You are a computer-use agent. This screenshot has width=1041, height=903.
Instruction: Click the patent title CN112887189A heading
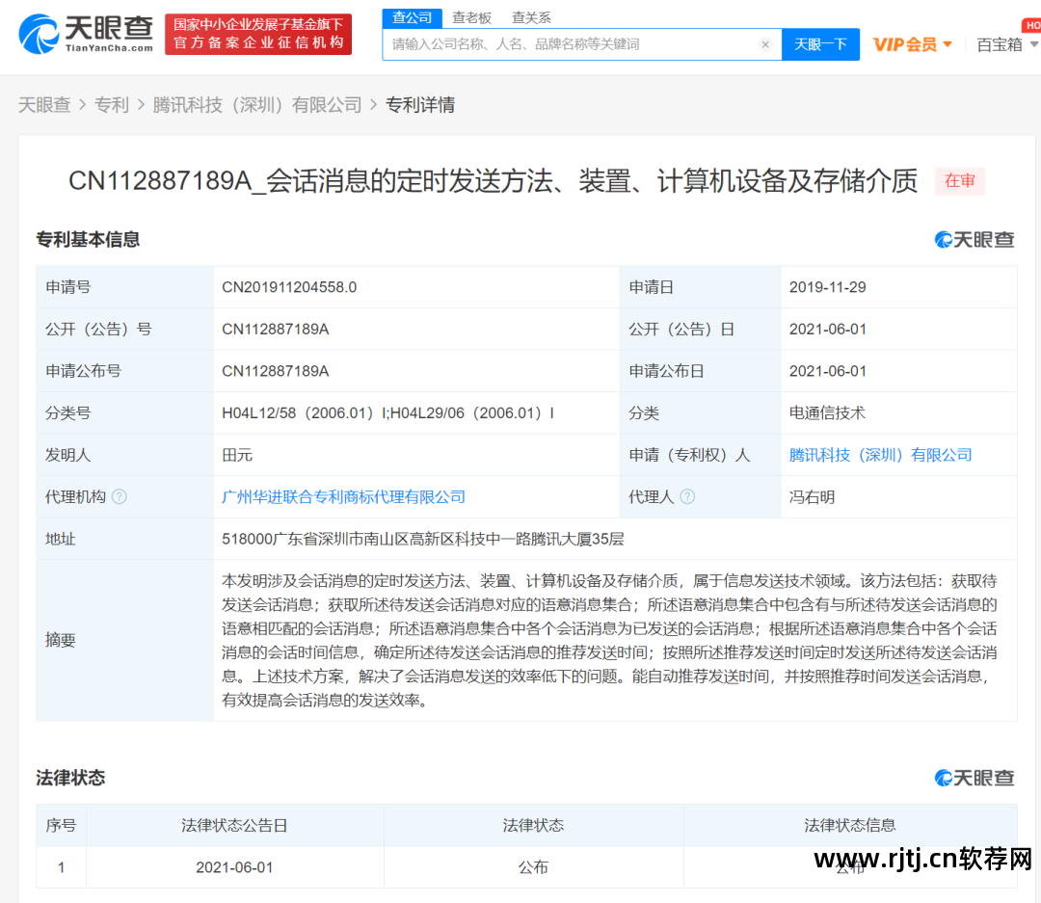tap(493, 180)
